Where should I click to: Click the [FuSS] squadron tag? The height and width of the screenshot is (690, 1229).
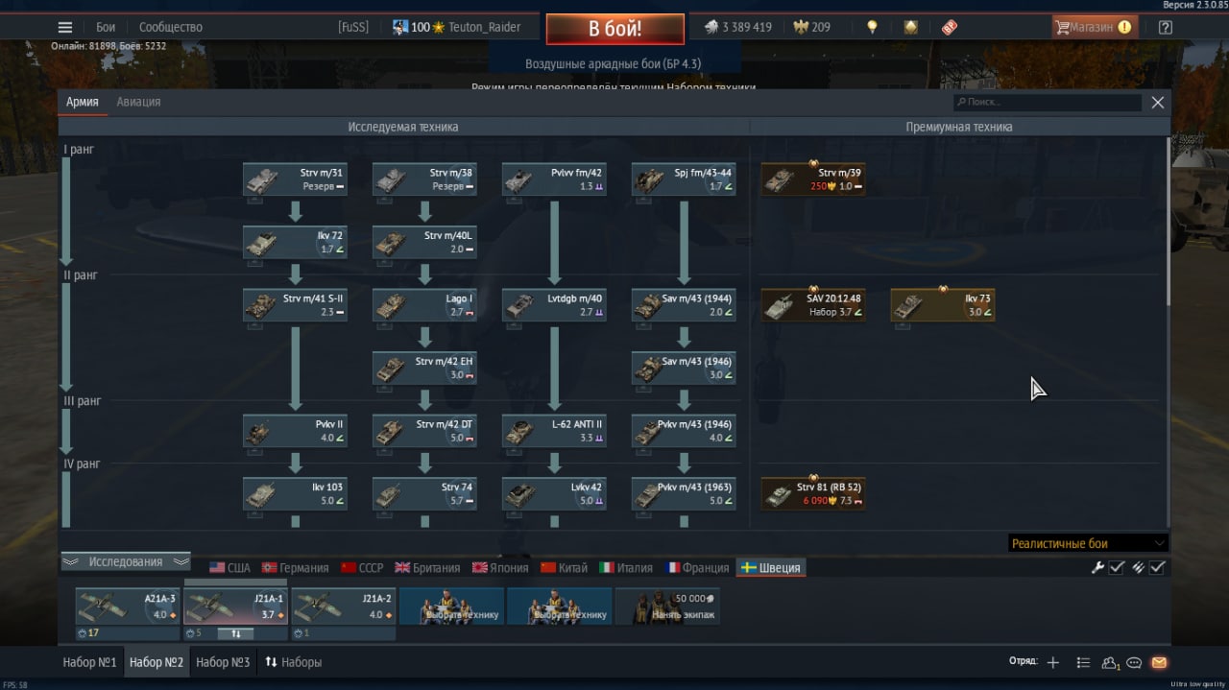[x=353, y=27]
